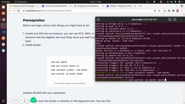Bookmark this page with the star
The image size is (185, 104).
coord(159,11)
